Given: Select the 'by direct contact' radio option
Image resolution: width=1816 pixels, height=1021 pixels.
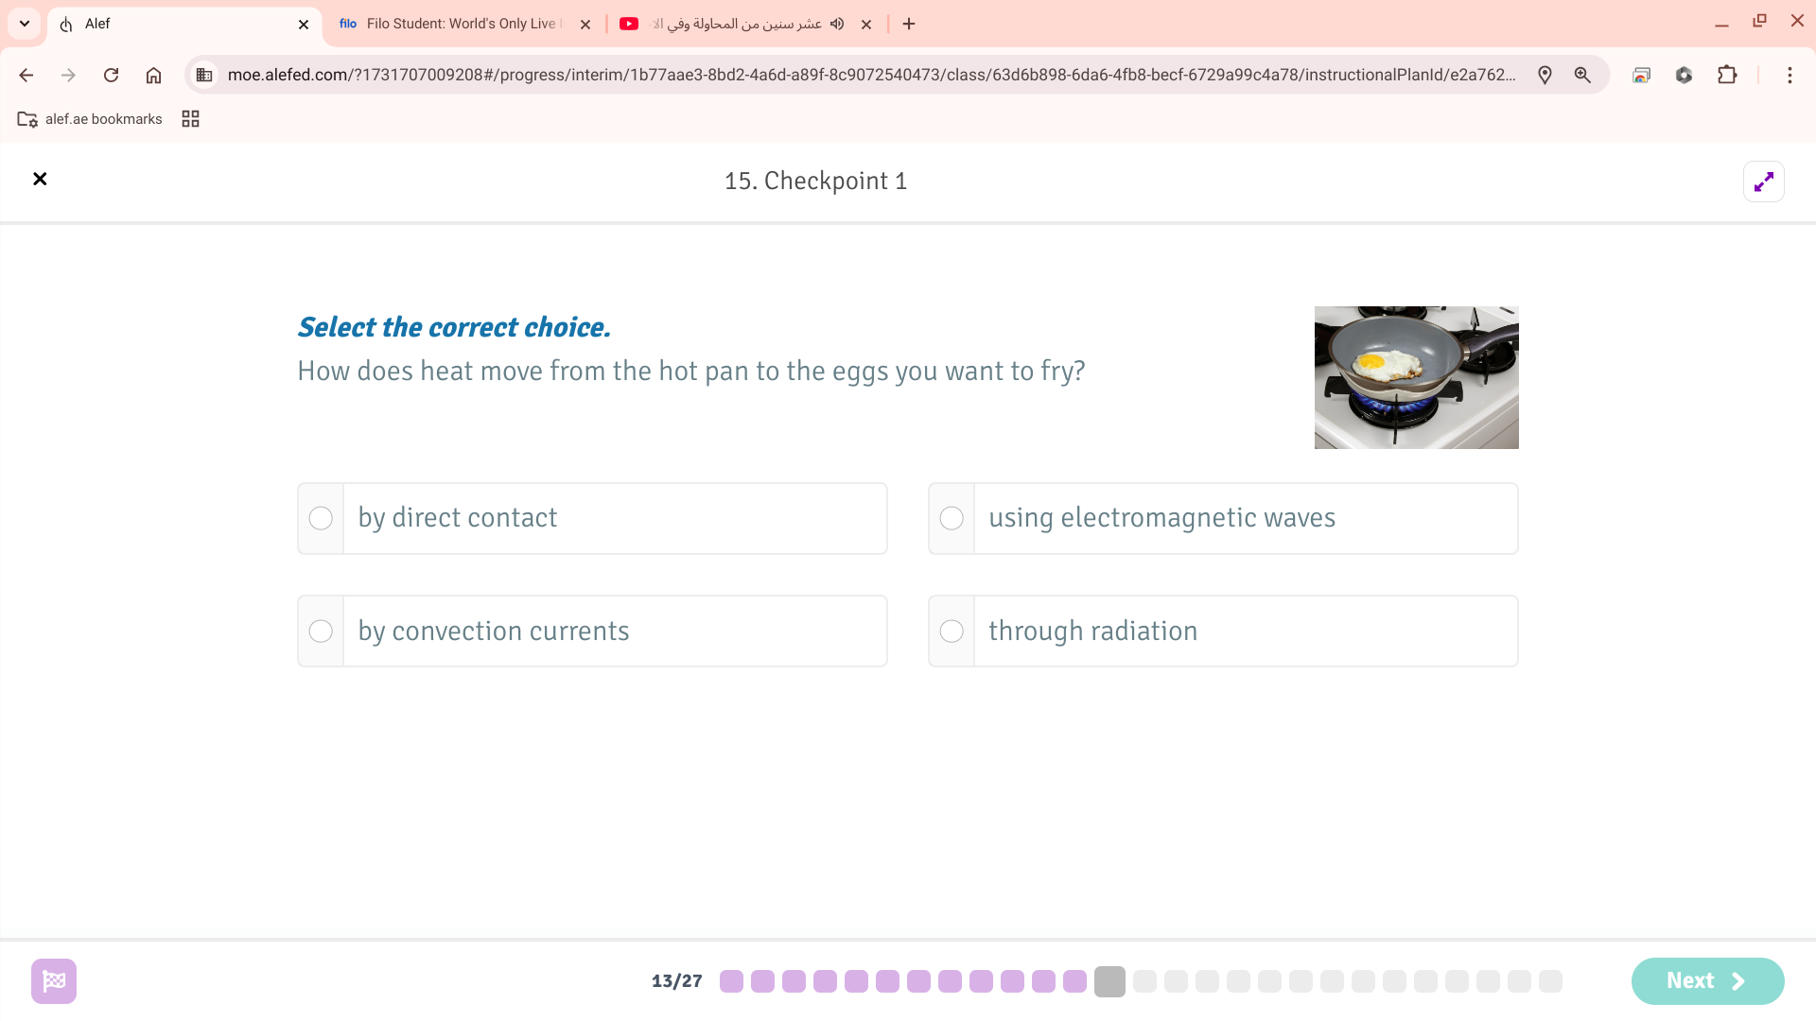Looking at the screenshot, I should [321, 518].
